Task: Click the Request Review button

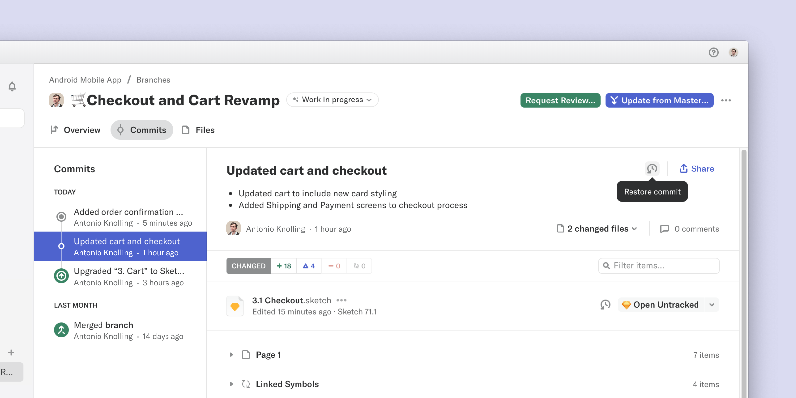Action: pos(560,100)
